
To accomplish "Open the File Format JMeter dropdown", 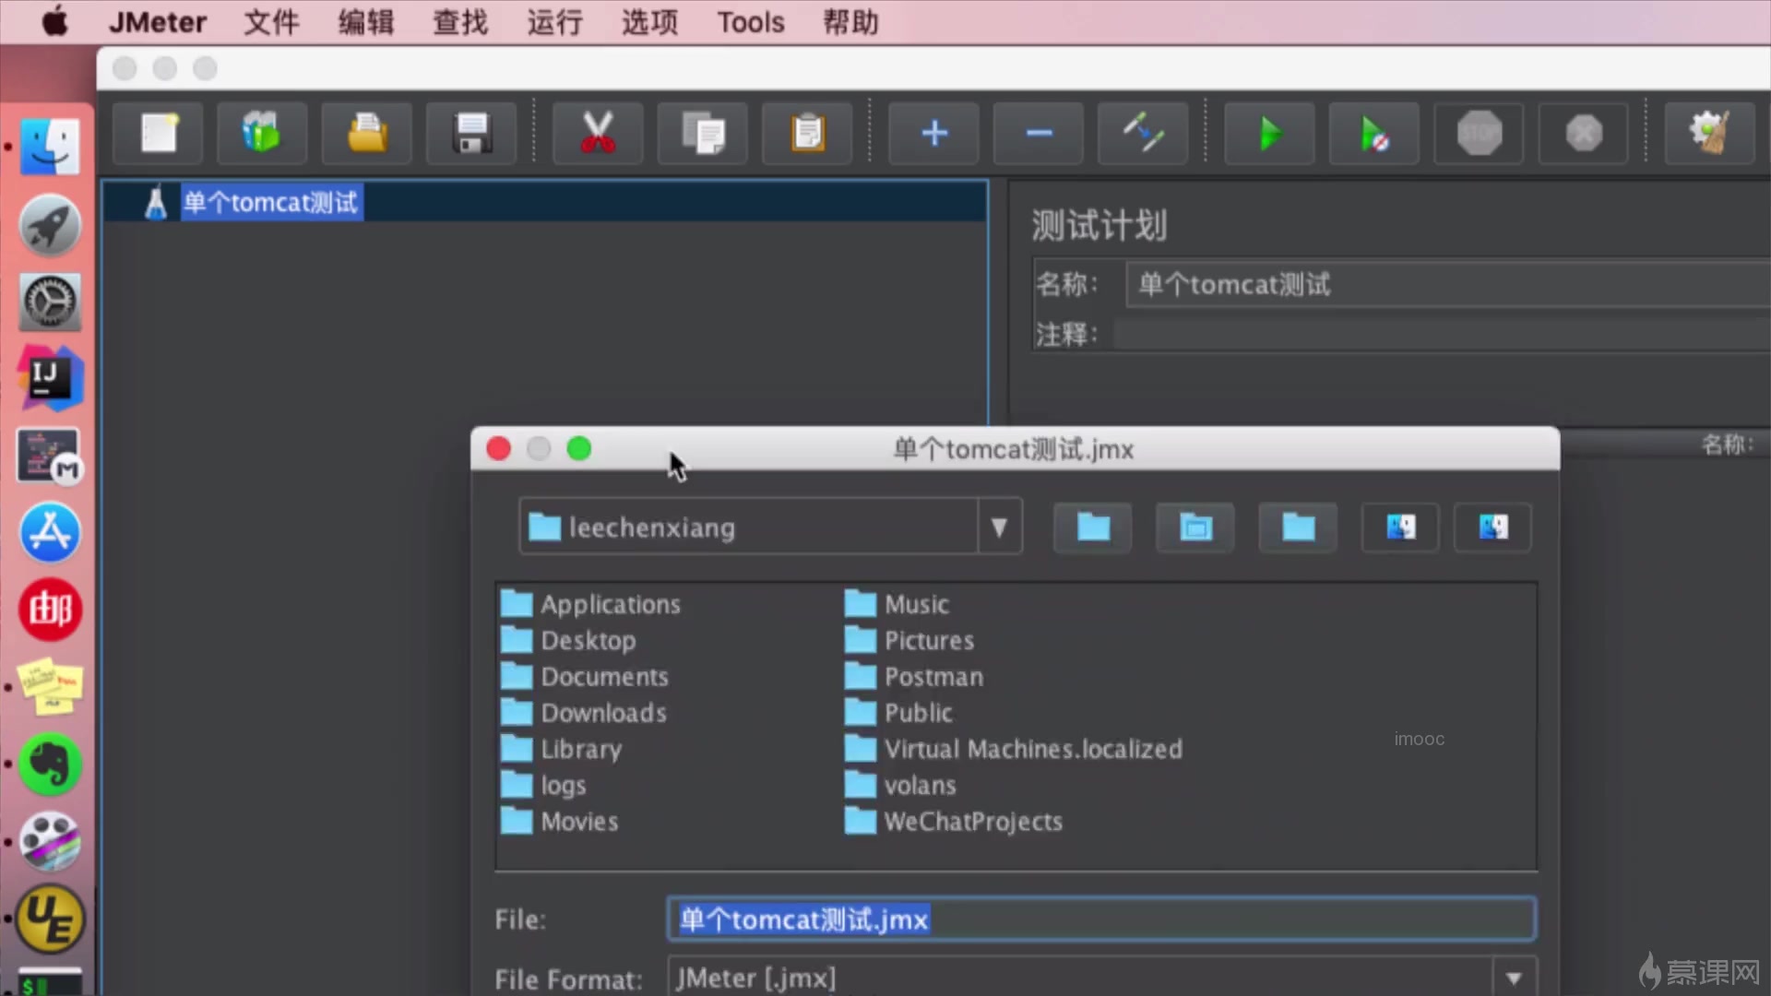I will (1514, 978).
